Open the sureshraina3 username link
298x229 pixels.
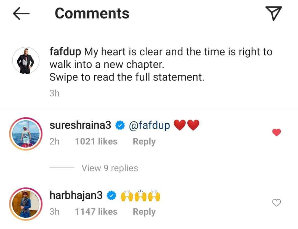click(80, 126)
